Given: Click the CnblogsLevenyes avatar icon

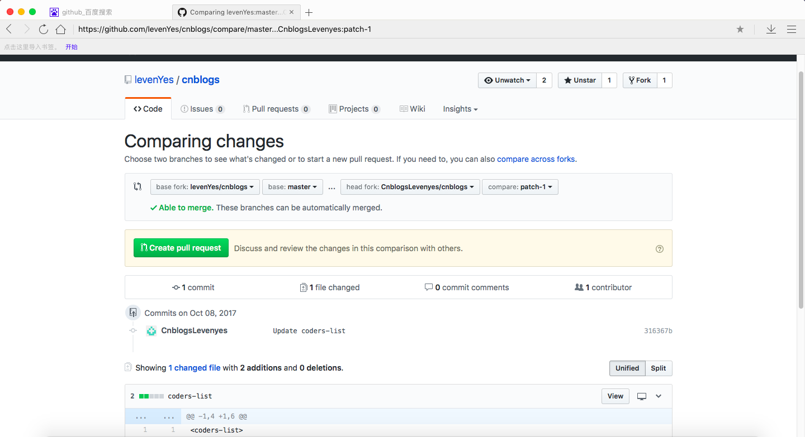Looking at the screenshot, I should 151,331.
